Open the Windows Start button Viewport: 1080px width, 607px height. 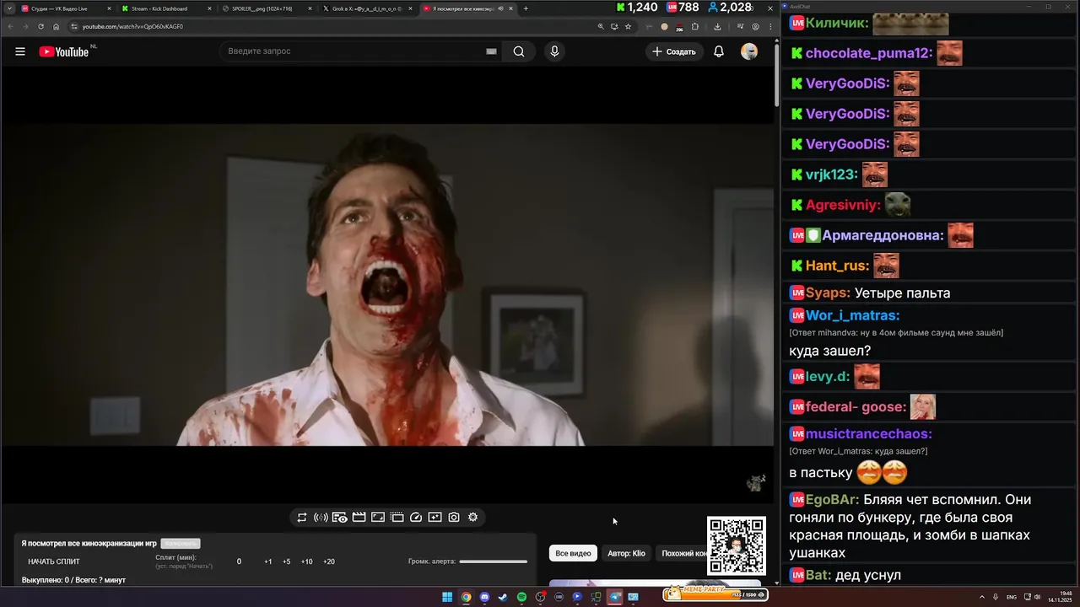[x=447, y=597]
